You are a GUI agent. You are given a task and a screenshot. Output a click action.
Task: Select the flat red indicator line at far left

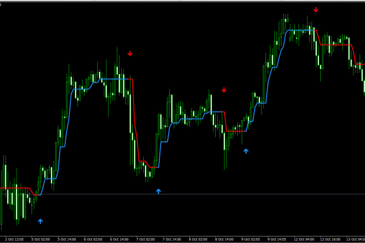coord(14,188)
